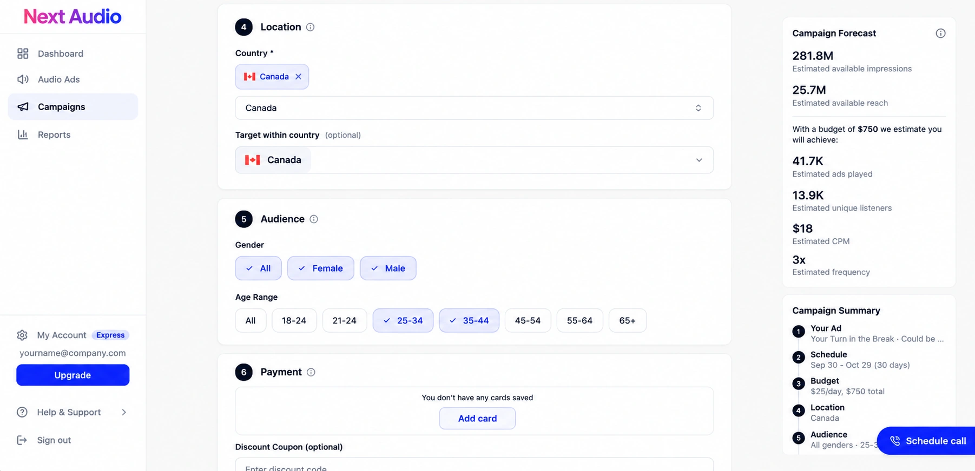
Task: Deselect the 35-44 age range
Action: (x=469, y=320)
